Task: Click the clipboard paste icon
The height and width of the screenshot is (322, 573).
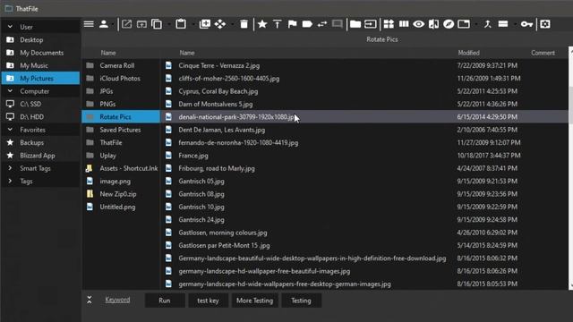Action: (181, 24)
